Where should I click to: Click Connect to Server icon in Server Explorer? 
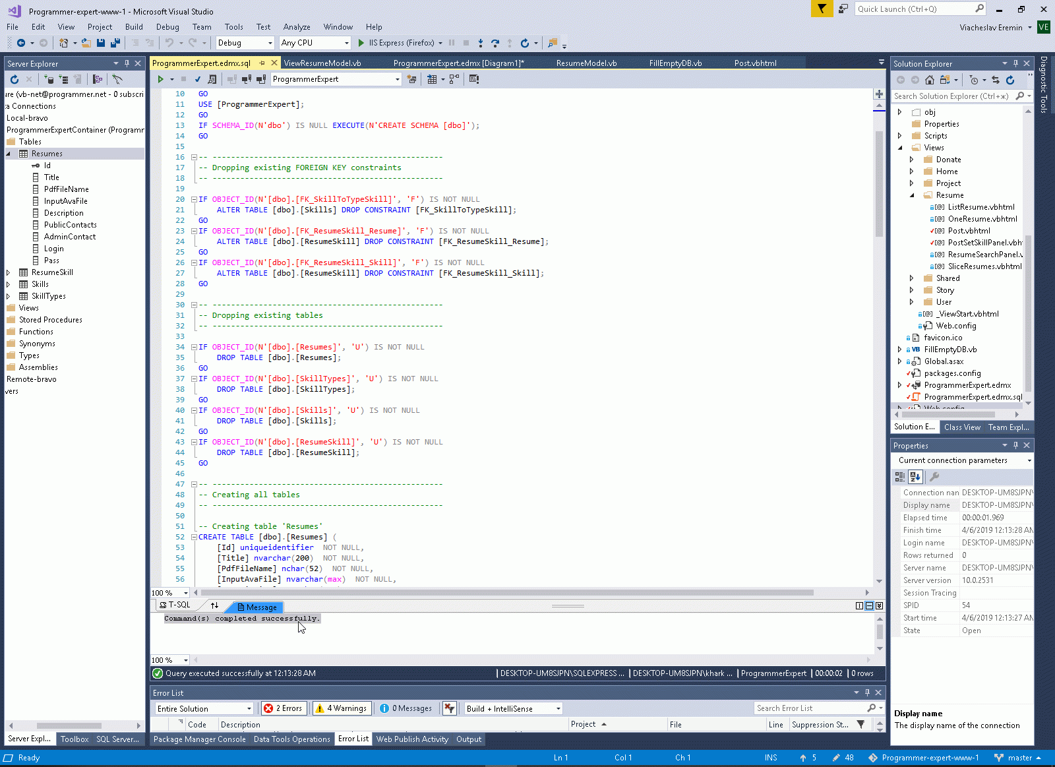[64, 79]
